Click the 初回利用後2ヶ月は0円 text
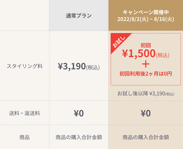This screenshot has height=149, width=183. click(x=146, y=74)
